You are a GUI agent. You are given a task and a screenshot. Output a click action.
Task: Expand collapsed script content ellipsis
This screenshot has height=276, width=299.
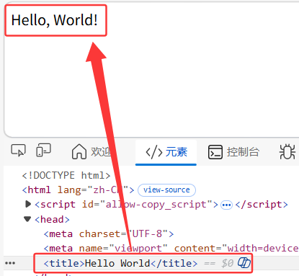[x=226, y=205]
